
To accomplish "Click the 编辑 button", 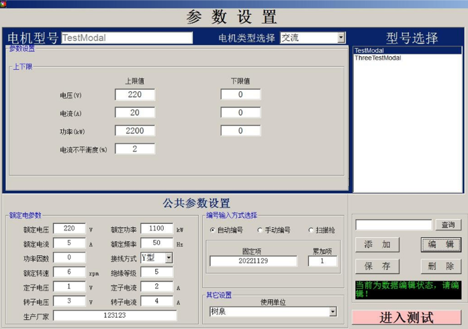I will (440, 245).
